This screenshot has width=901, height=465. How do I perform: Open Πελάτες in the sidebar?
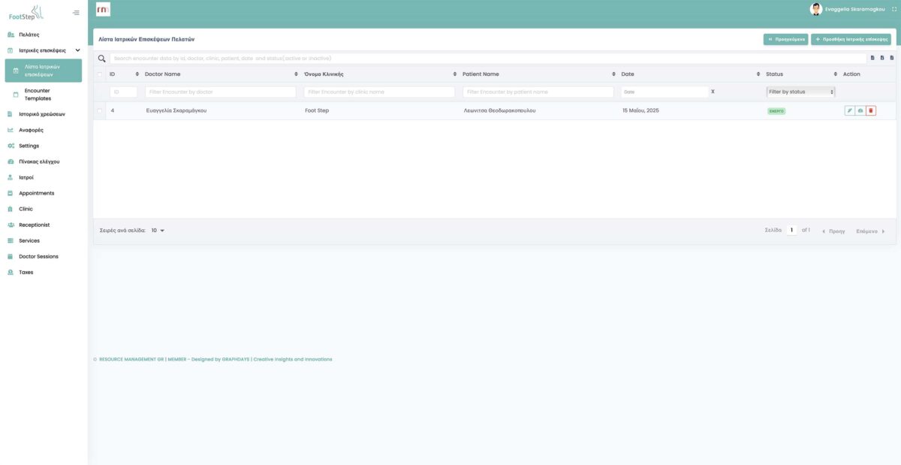(29, 35)
